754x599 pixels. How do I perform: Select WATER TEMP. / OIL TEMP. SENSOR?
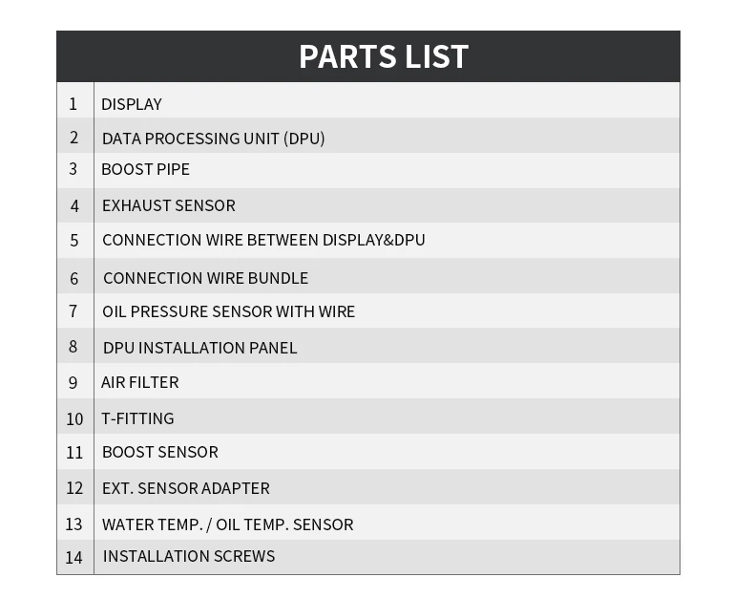tap(227, 524)
